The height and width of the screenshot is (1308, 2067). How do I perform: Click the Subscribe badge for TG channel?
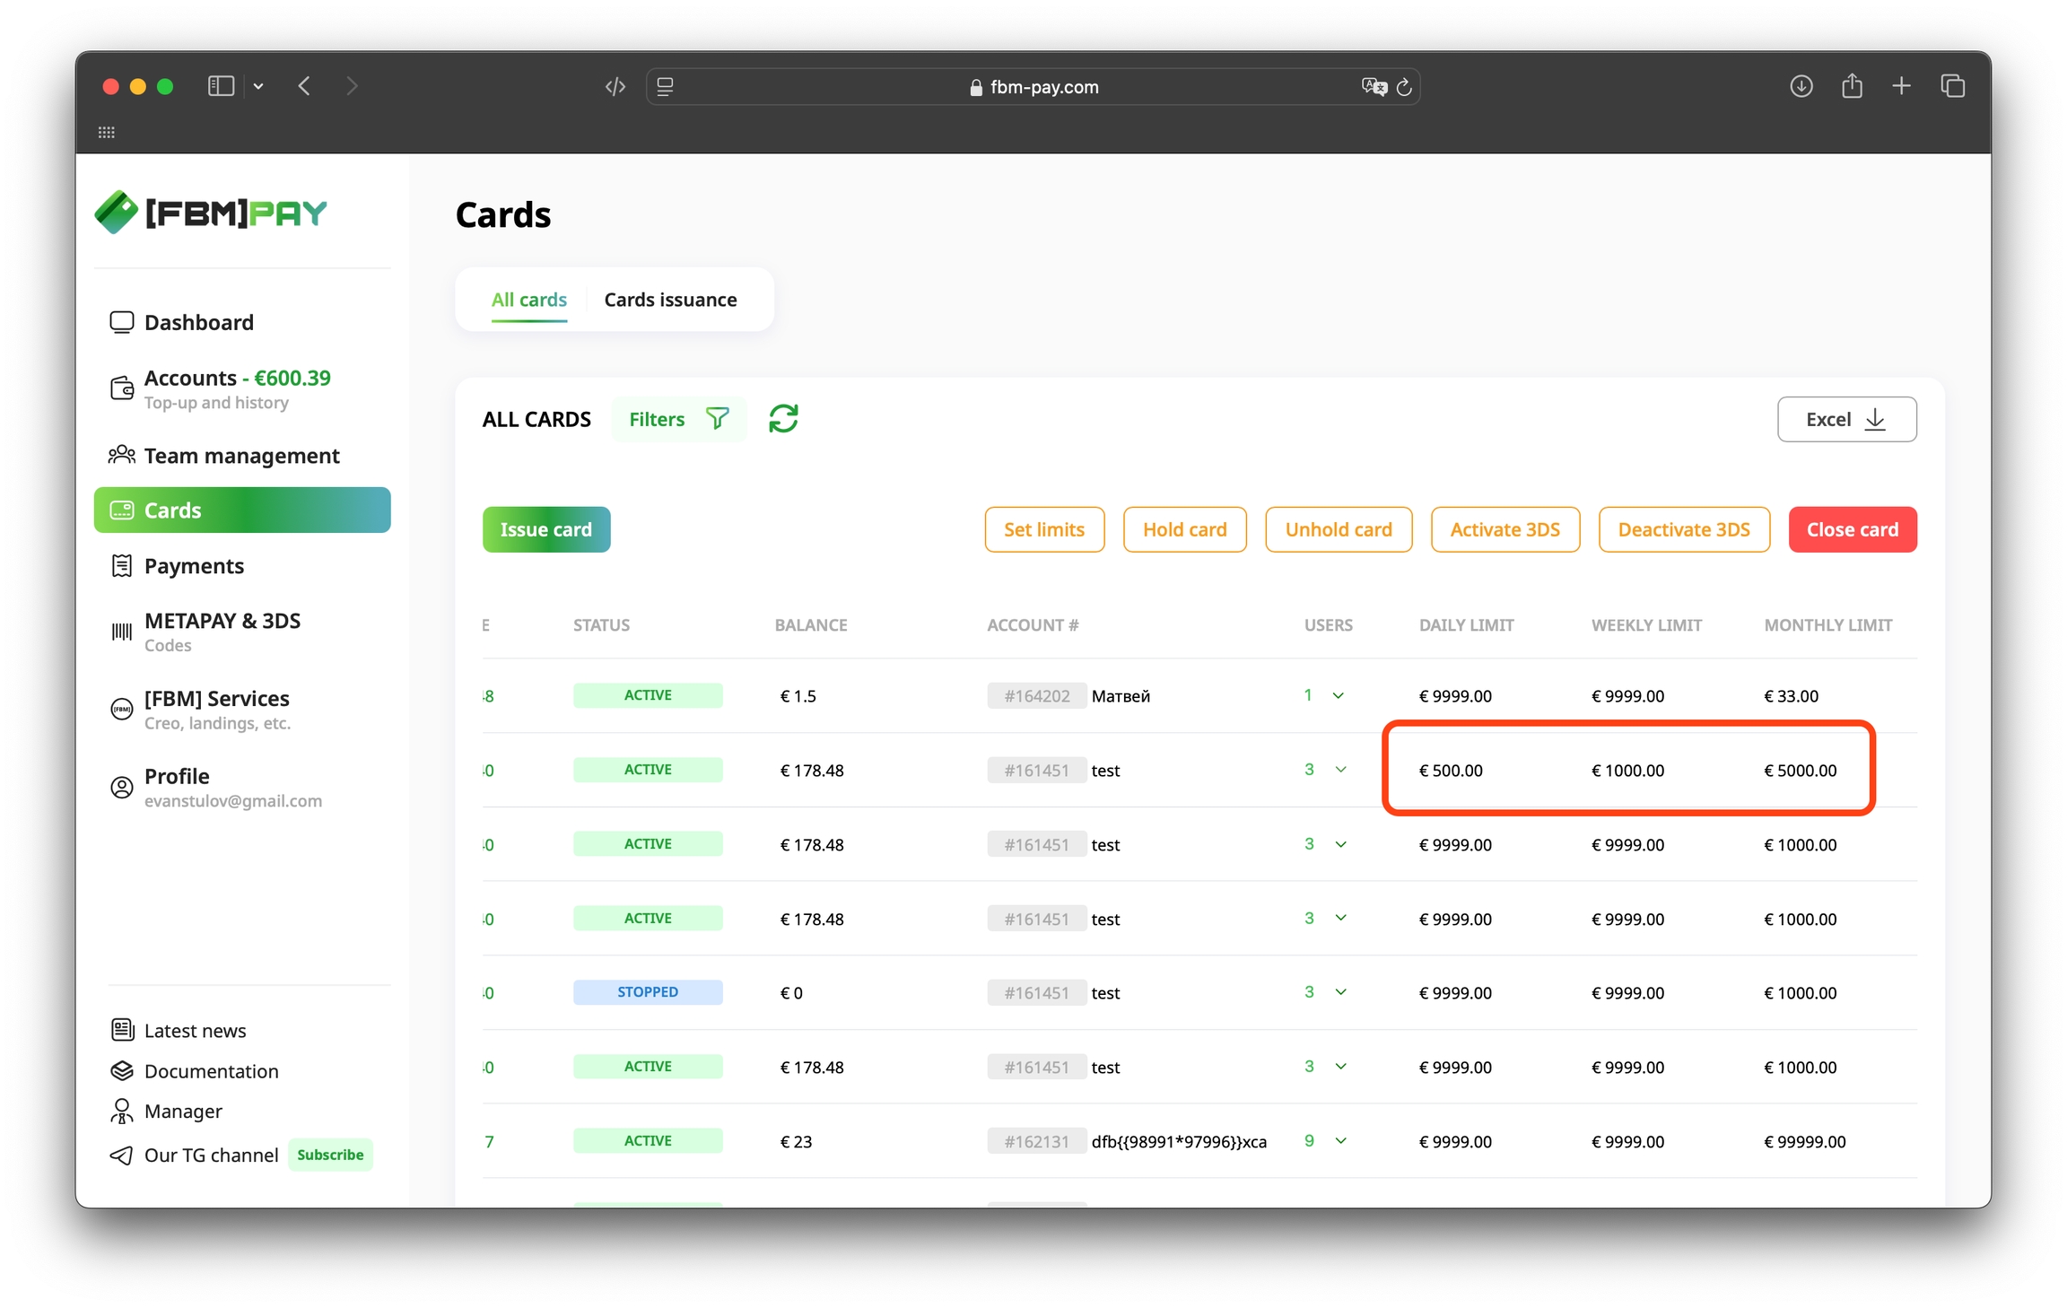[330, 1155]
